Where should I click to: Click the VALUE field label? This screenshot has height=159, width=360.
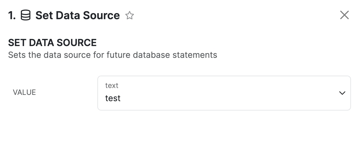click(x=24, y=92)
